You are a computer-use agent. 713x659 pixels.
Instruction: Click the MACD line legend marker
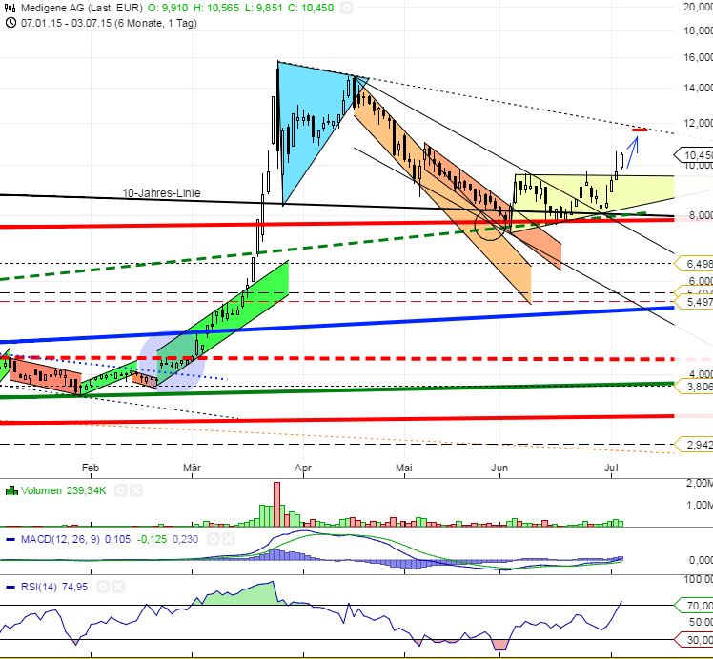coord(11,540)
